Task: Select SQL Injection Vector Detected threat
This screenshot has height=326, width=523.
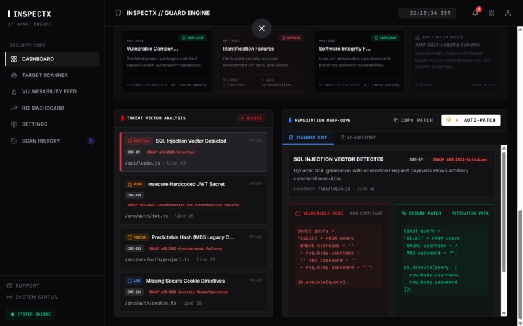Action: (x=193, y=152)
